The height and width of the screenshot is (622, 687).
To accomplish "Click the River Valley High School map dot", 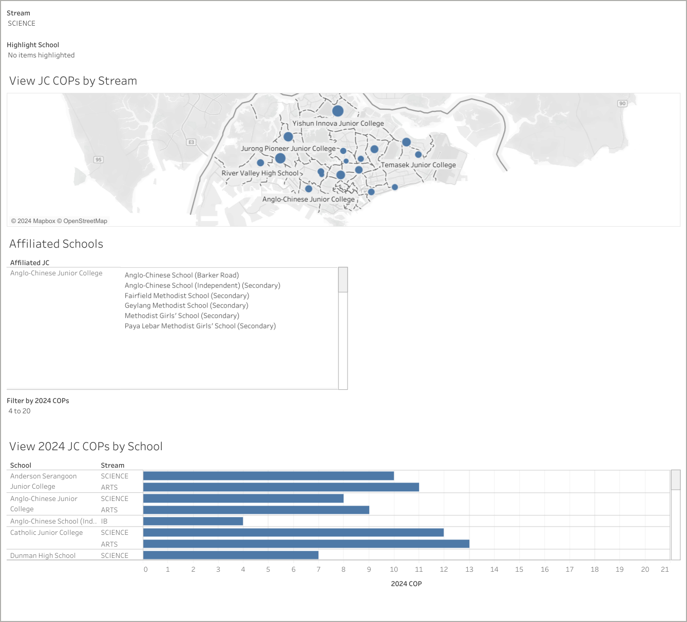I will pos(260,163).
